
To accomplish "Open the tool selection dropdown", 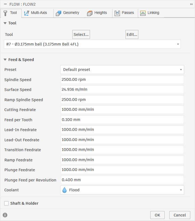I will tap(92, 44).
